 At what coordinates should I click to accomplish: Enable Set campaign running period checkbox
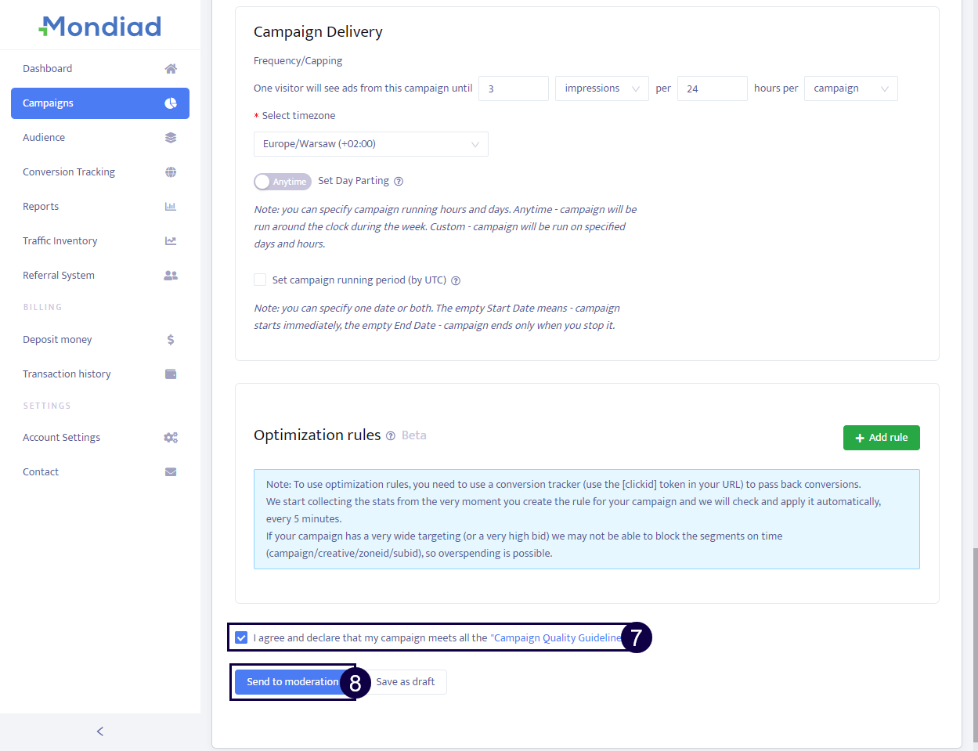(x=260, y=280)
